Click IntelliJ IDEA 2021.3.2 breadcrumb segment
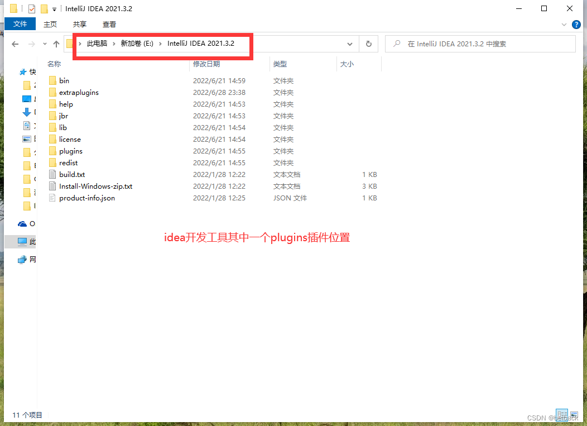587x426 pixels. [201, 44]
